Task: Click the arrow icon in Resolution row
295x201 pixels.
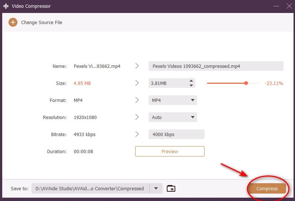Action: click(137, 117)
